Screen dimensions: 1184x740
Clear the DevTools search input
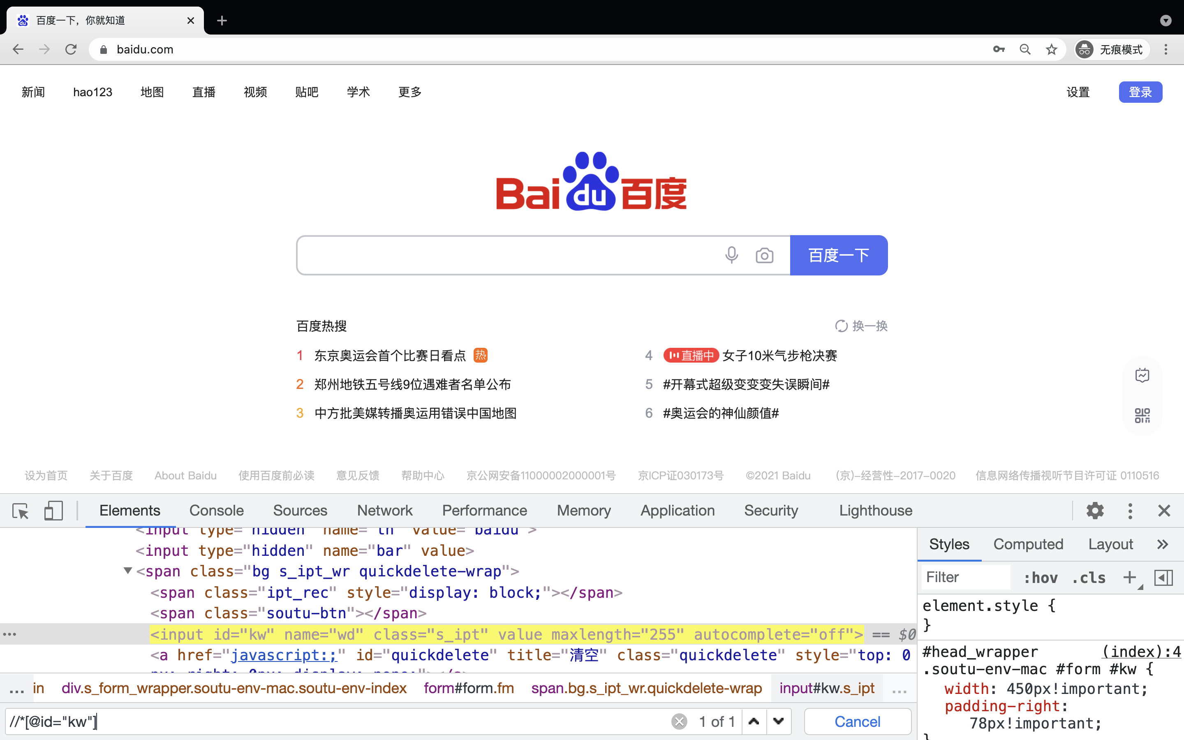click(x=680, y=722)
